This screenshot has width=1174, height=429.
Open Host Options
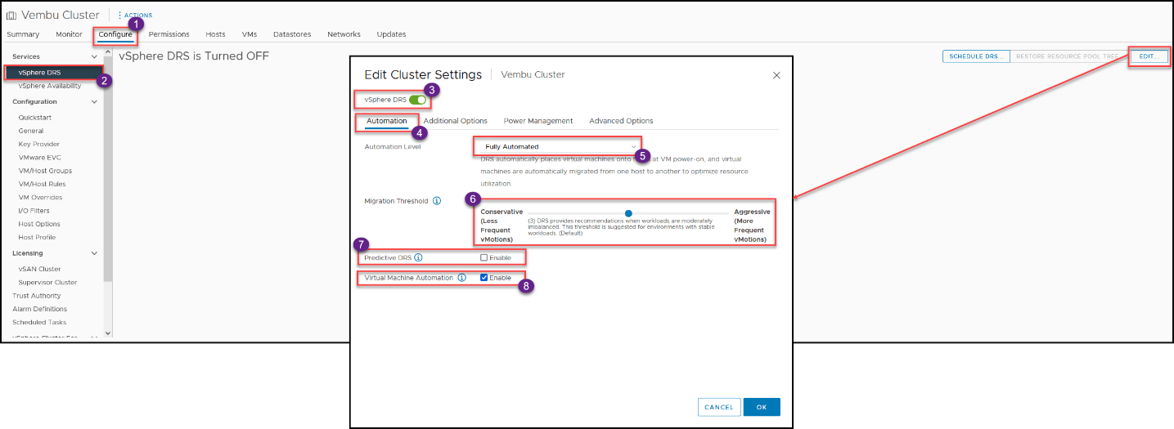tap(38, 224)
